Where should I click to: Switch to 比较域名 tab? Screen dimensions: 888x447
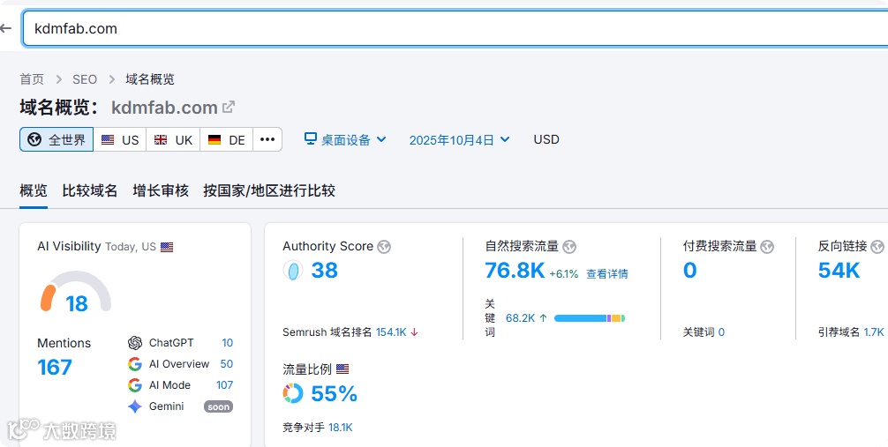coord(90,190)
